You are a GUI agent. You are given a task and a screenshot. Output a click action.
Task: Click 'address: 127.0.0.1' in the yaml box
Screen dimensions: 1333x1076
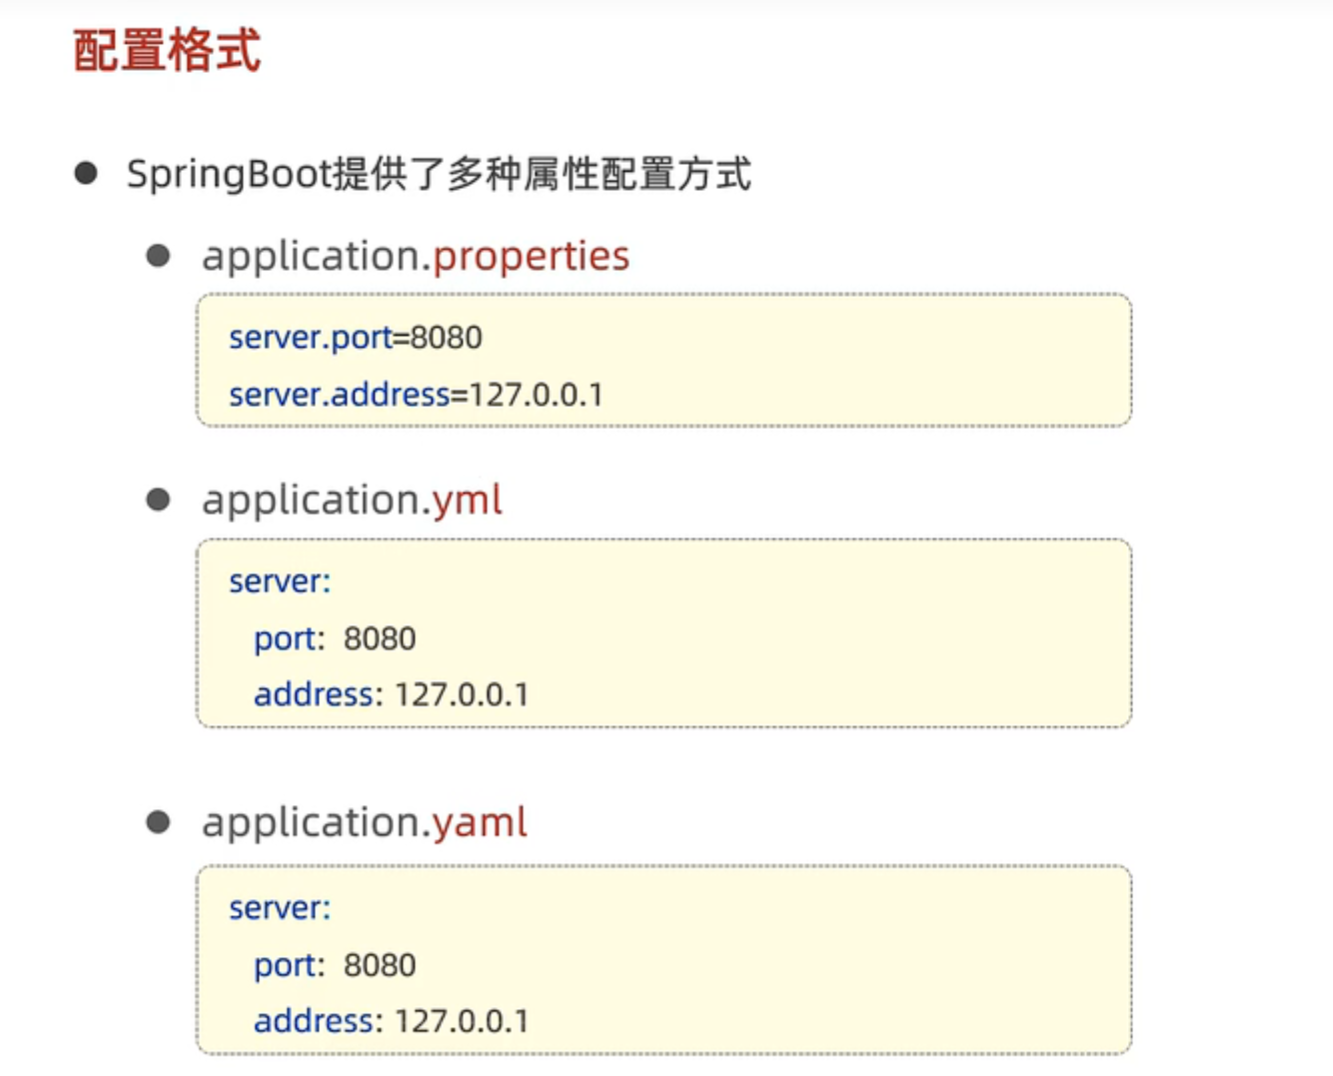click(x=391, y=1021)
